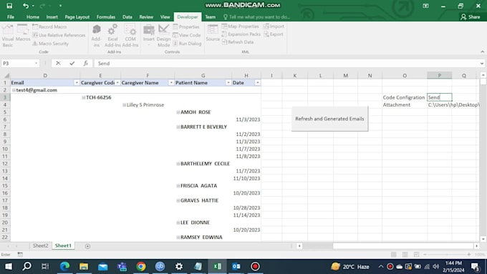Add a new sheet

(x=87, y=246)
